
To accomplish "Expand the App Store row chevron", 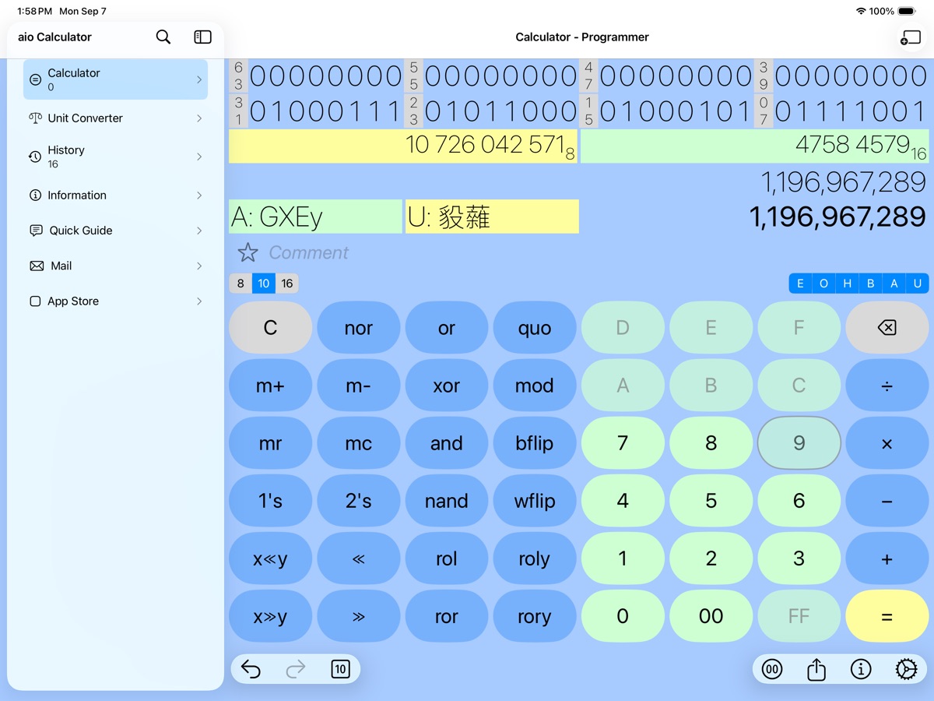I will [x=199, y=301].
